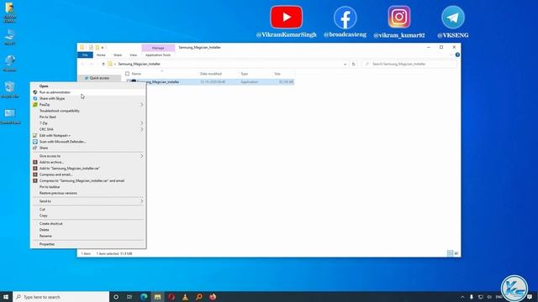Select Quick access in navigation pane
This screenshot has height=302, width=538.
point(99,78)
